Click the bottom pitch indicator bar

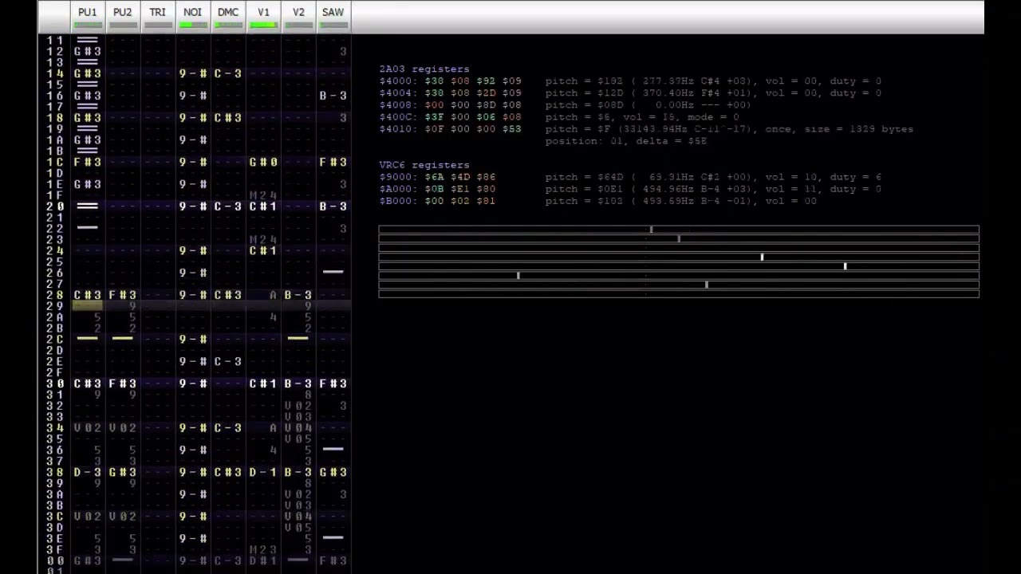(679, 294)
